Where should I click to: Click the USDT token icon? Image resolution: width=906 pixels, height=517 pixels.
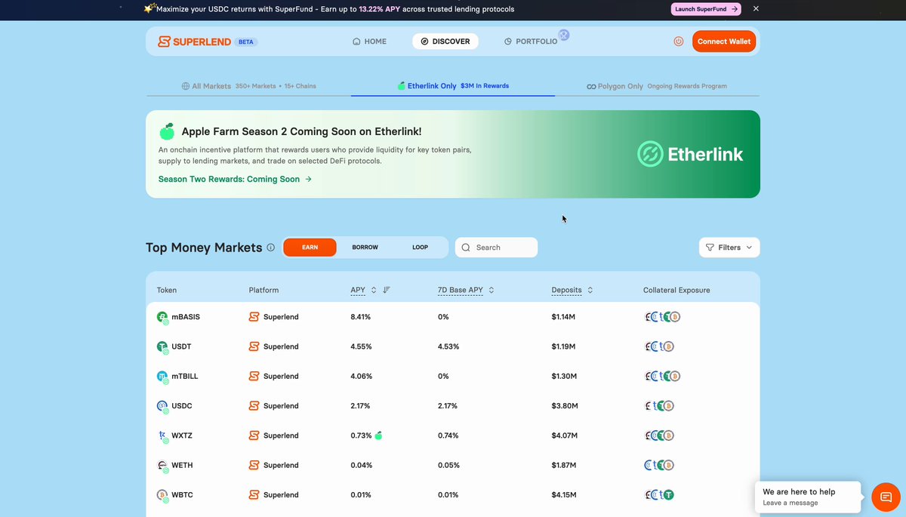pyautogui.click(x=162, y=346)
